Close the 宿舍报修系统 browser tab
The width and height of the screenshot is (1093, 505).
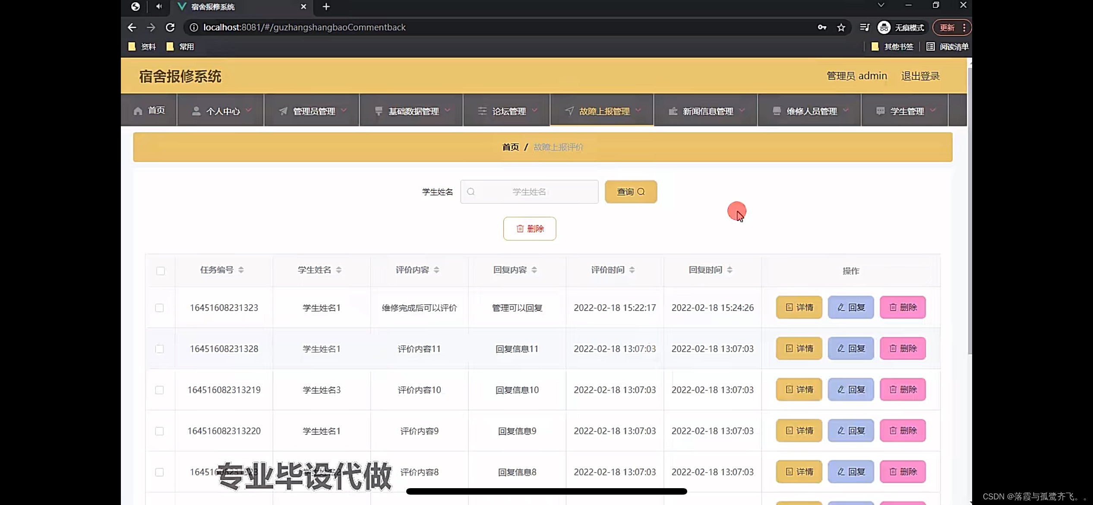pyautogui.click(x=303, y=6)
